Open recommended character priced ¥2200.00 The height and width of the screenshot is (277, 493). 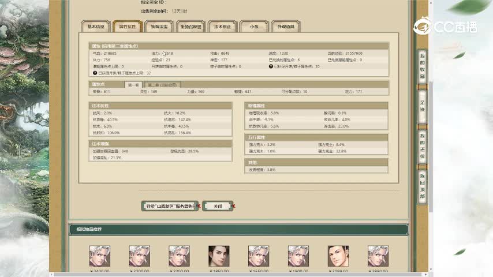coord(139,256)
